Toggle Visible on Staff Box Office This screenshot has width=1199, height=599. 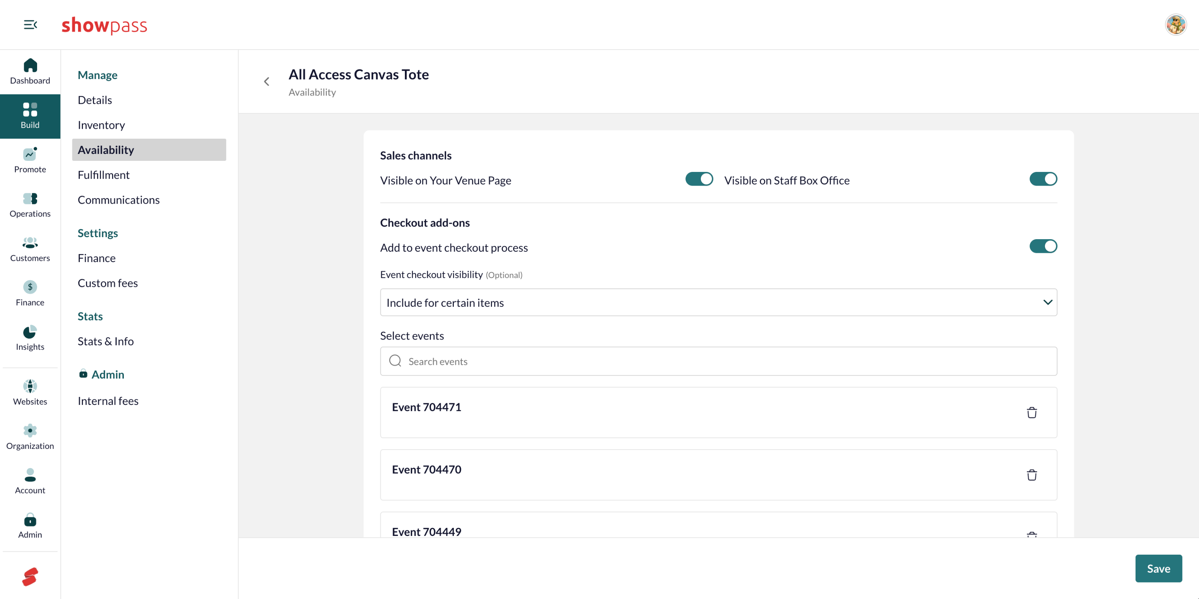pyautogui.click(x=1043, y=179)
